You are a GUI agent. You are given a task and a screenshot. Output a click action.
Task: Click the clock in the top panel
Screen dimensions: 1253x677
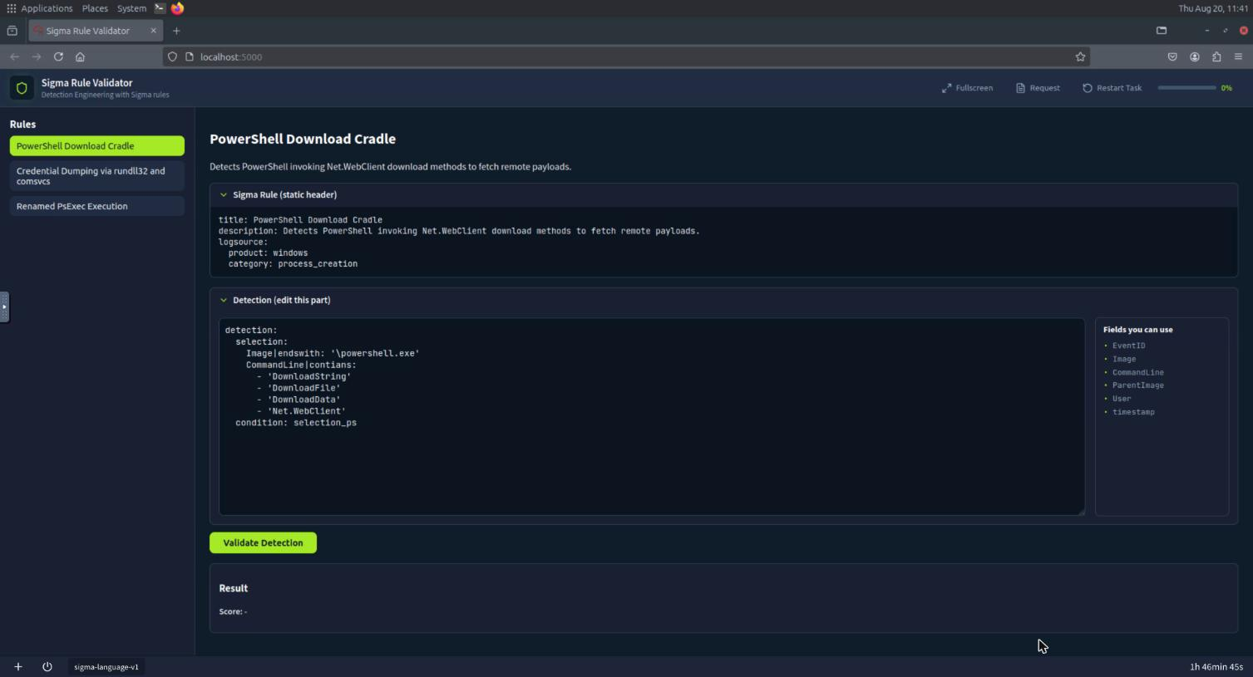[1212, 8]
